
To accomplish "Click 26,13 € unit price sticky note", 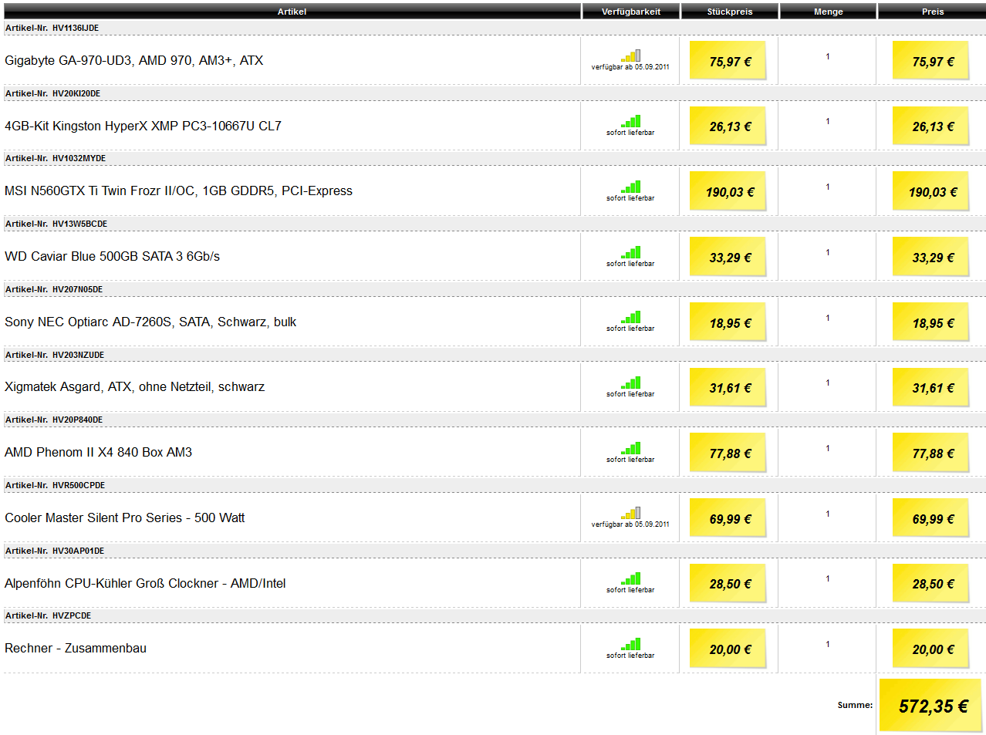I will (728, 126).
